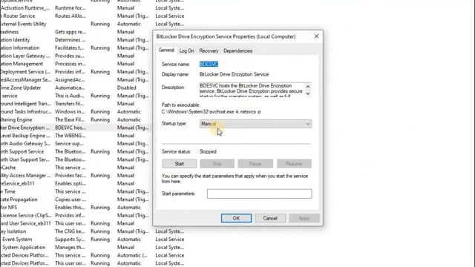This screenshot has width=475, height=267.
Task: Select the 'ation Layer Gateway' service row
Action: coord(76,56)
